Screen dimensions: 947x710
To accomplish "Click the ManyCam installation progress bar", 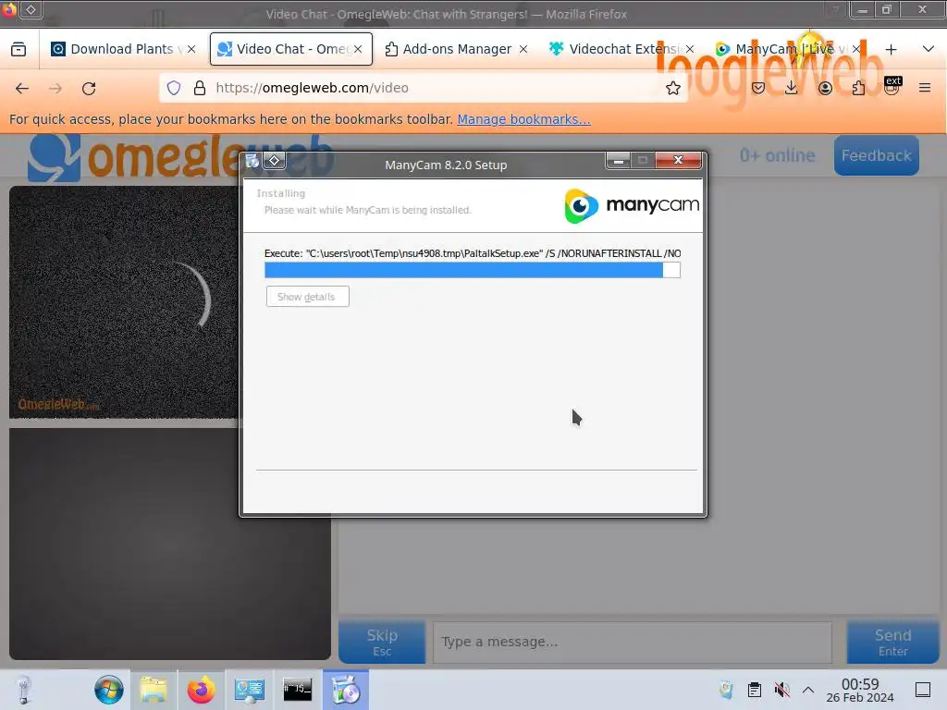I will [x=473, y=270].
